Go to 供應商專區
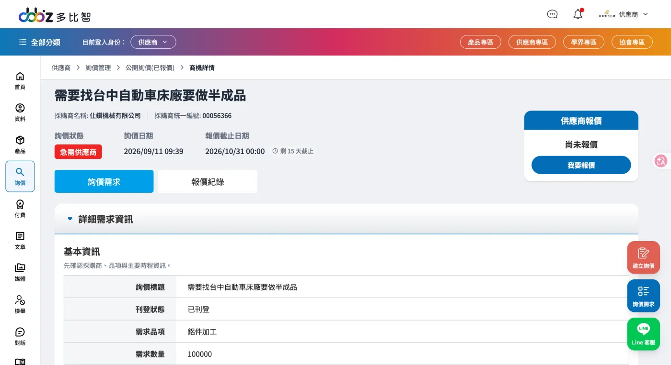This screenshot has height=365, width=671. pyautogui.click(x=532, y=42)
